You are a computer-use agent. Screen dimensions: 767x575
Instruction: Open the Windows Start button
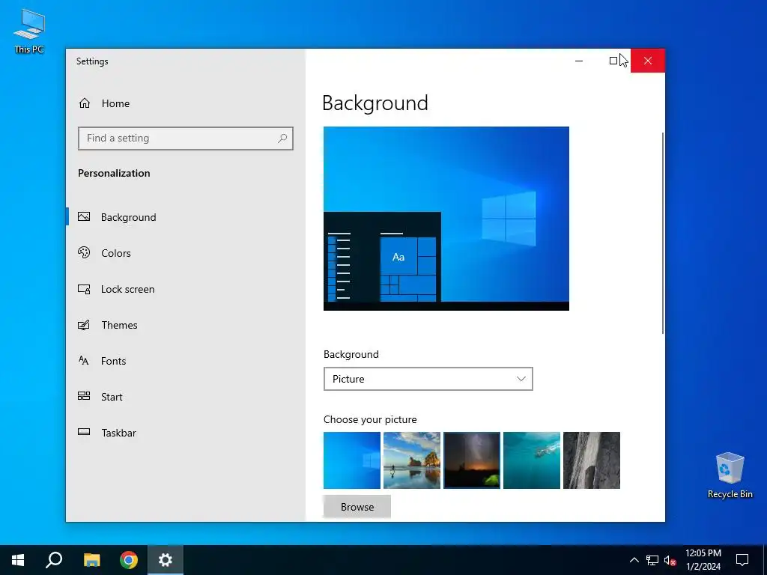click(18, 560)
